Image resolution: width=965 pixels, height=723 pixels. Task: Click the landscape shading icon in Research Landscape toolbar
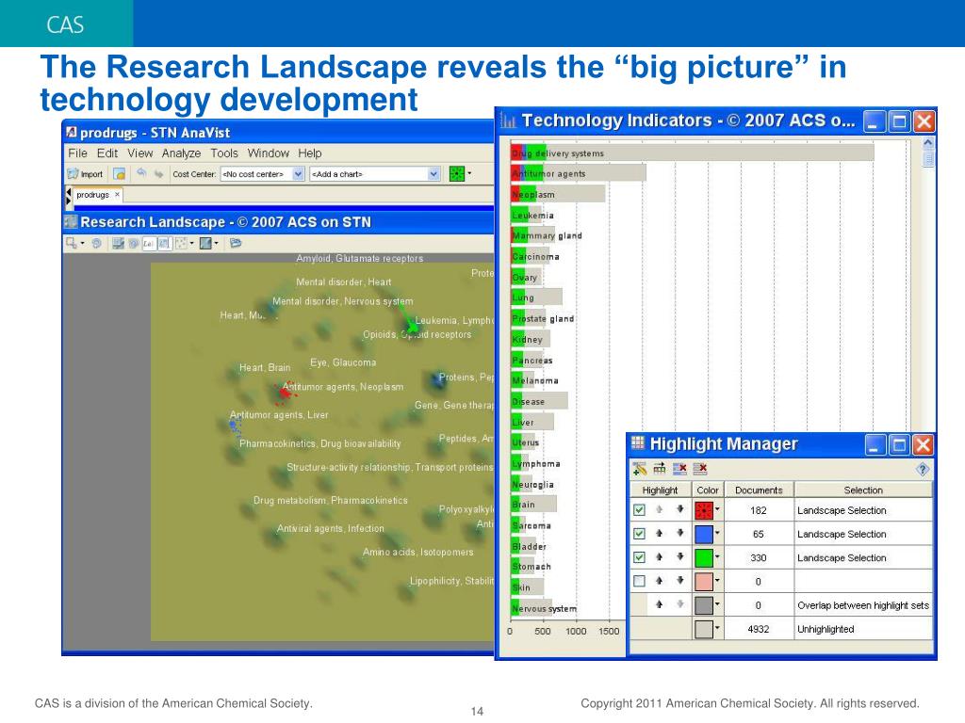205,244
